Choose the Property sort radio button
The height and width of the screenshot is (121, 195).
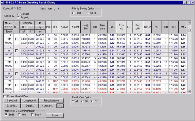pyautogui.click(x=18, y=18)
